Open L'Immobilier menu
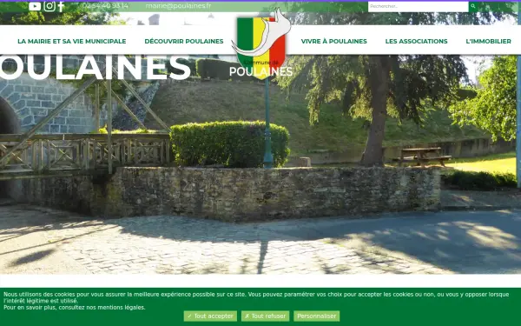Image resolution: width=521 pixels, height=326 pixels. [x=488, y=41]
